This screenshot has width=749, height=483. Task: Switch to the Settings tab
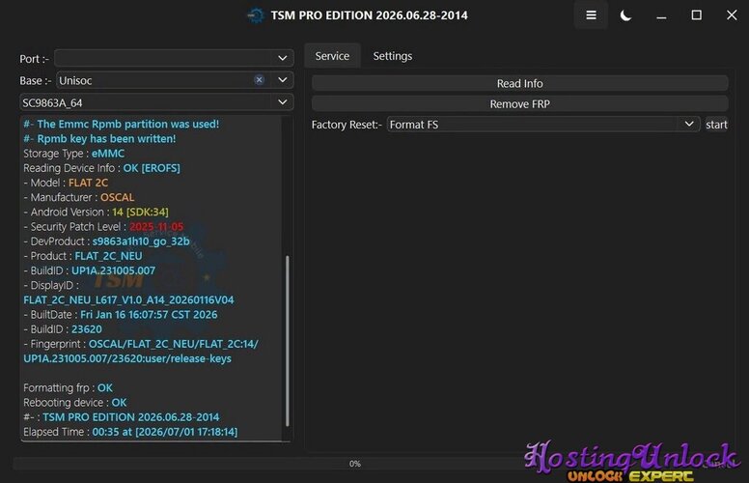pos(392,56)
